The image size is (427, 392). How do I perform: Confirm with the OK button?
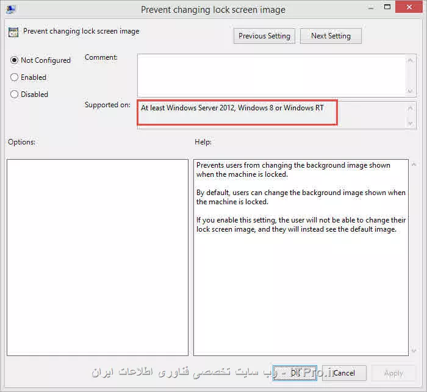[295, 373]
